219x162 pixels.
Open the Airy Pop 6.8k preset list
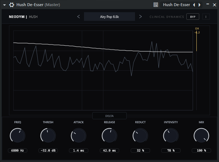click(109, 17)
